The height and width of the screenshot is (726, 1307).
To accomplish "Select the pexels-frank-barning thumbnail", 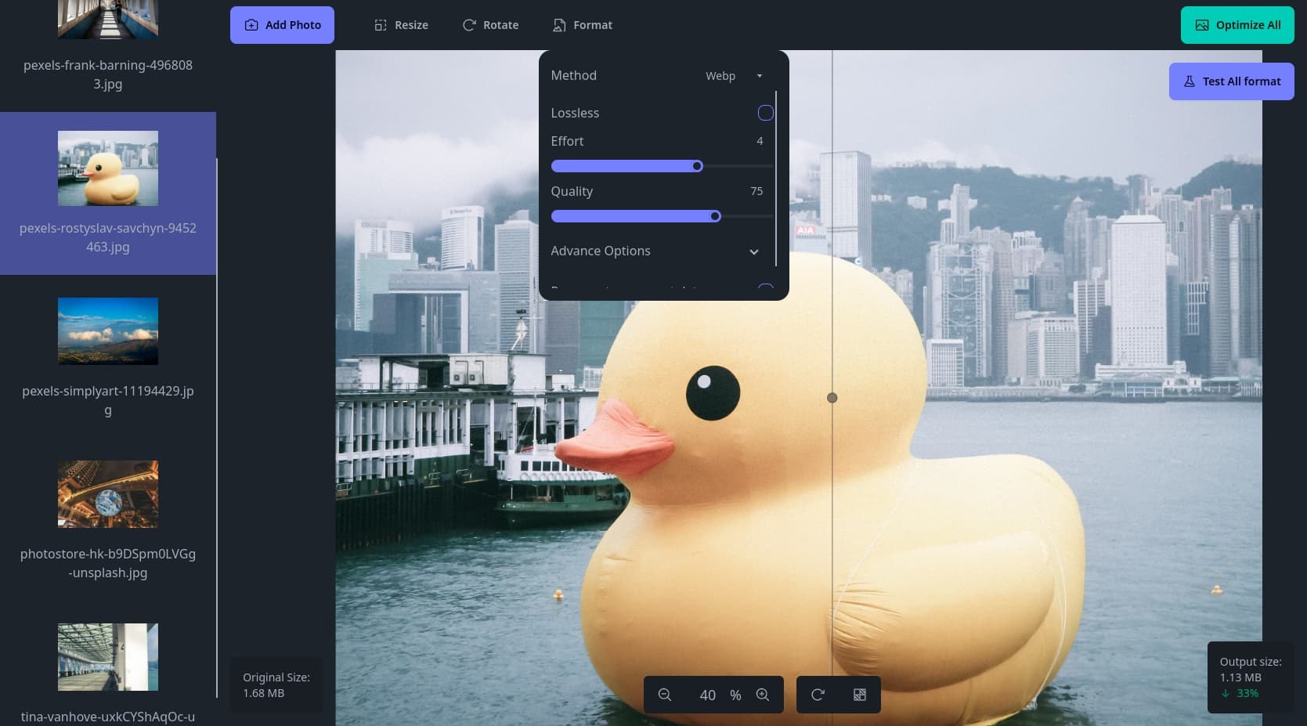I will tap(108, 20).
